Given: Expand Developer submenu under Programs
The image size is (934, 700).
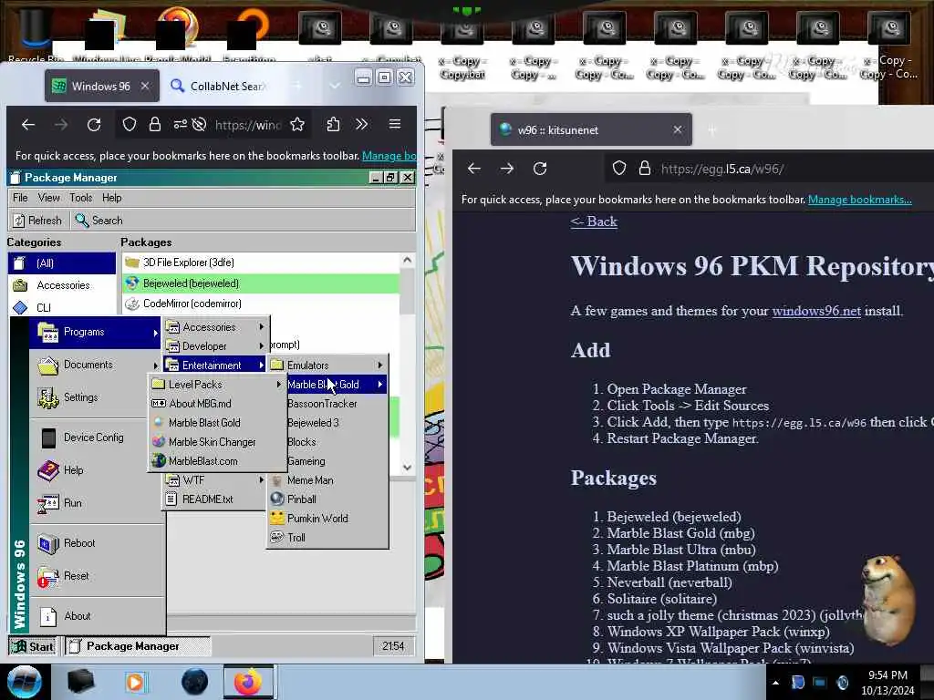Looking at the screenshot, I should pos(214,345).
